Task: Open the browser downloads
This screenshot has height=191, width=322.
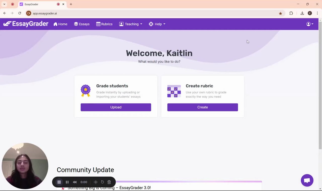Action: (302, 13)
